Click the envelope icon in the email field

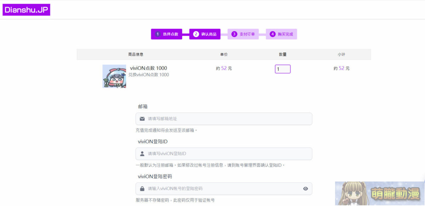[x=143, y=119]
